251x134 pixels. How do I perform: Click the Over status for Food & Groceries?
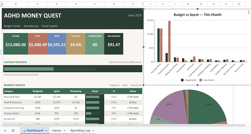tap(133, 102)
